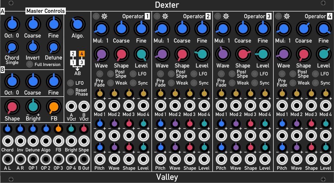Click the A L output jack
The image size is (334, 183).
[8, 159]
